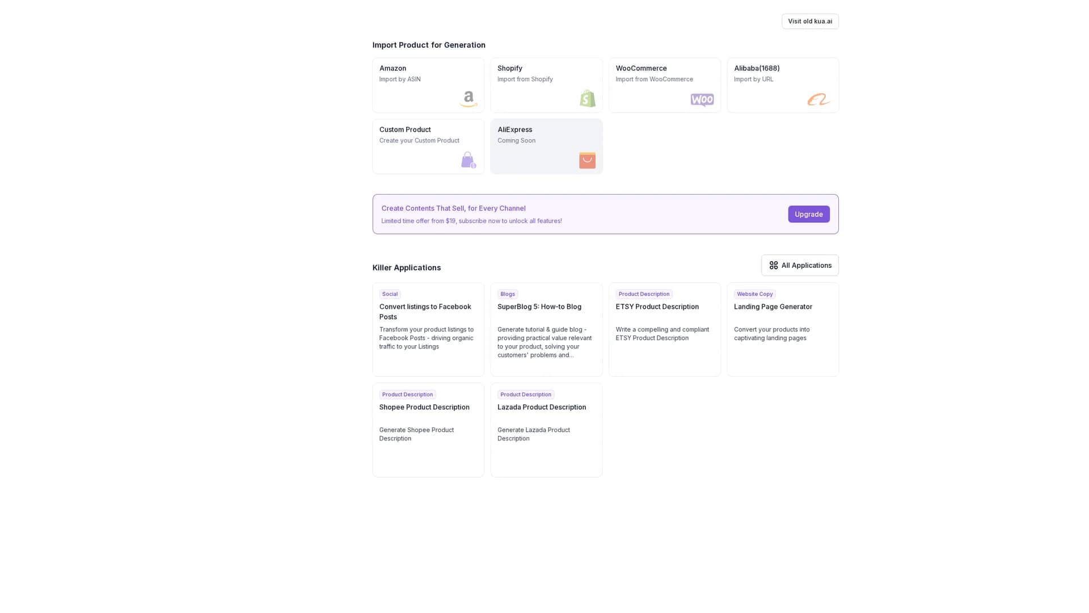Click 'Create your Custom Product' text
This screenshot has width=1089, height=613.
pyautogui.click(x=419, y=140)
